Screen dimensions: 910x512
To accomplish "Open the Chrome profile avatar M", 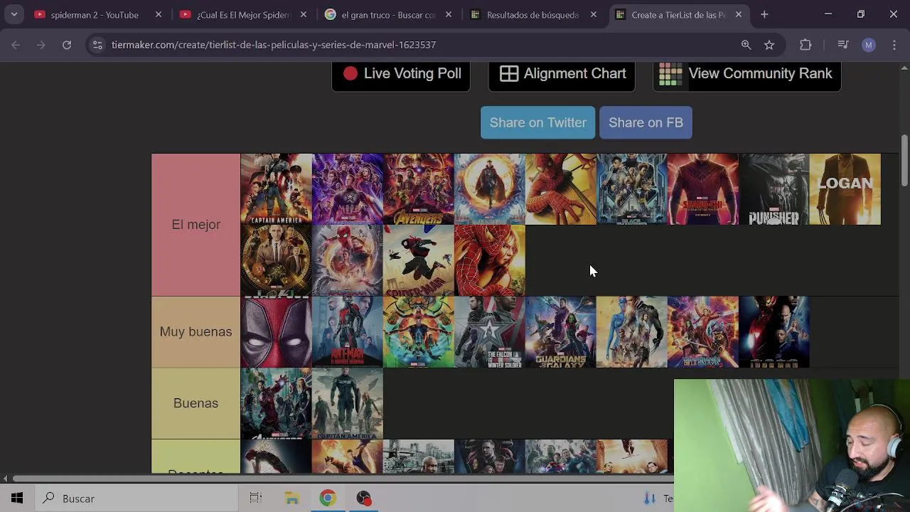I will 869,45.
